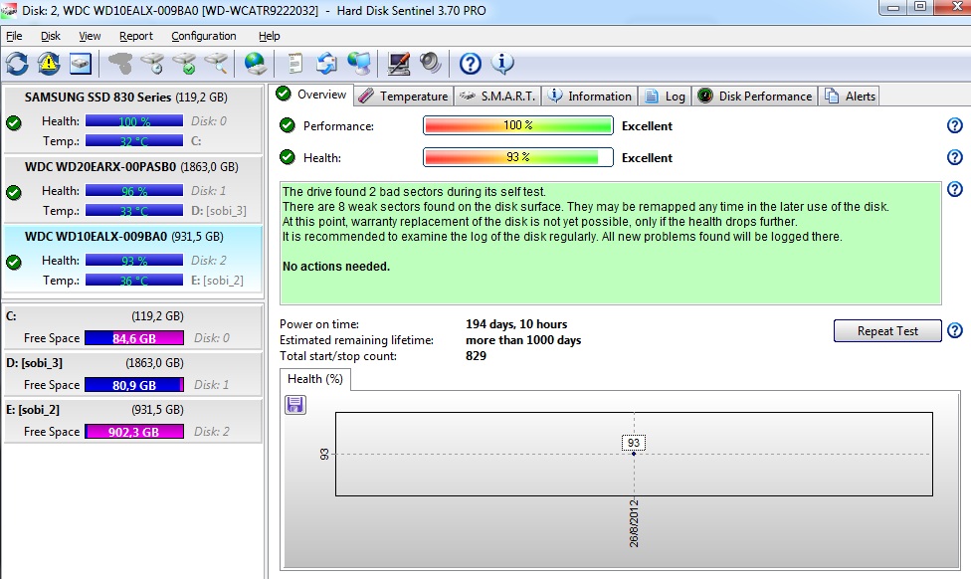Click the 'No actions needed.' text
Image resolution: width=971 pixels, height=579 pixels.
336,267
